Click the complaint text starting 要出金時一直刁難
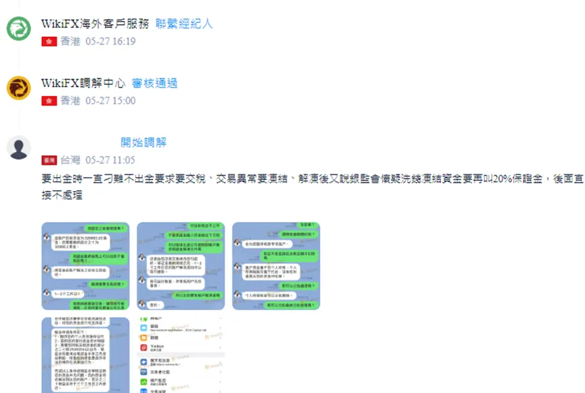 (x=312, y=186)
